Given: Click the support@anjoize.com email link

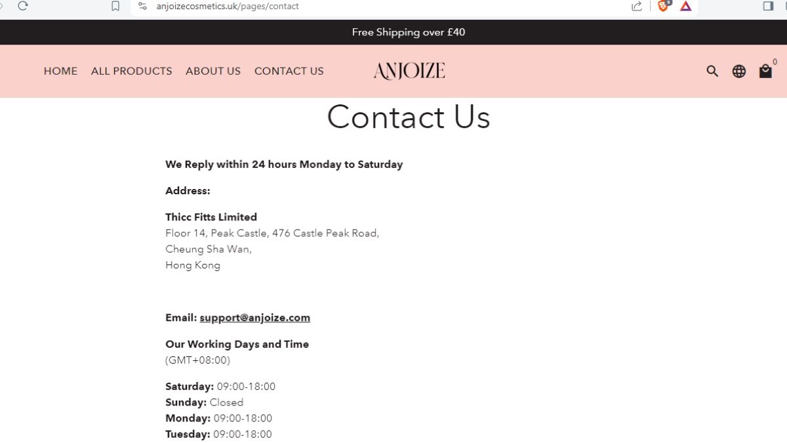Looking at the screenshot, I should tap(254, 317).
